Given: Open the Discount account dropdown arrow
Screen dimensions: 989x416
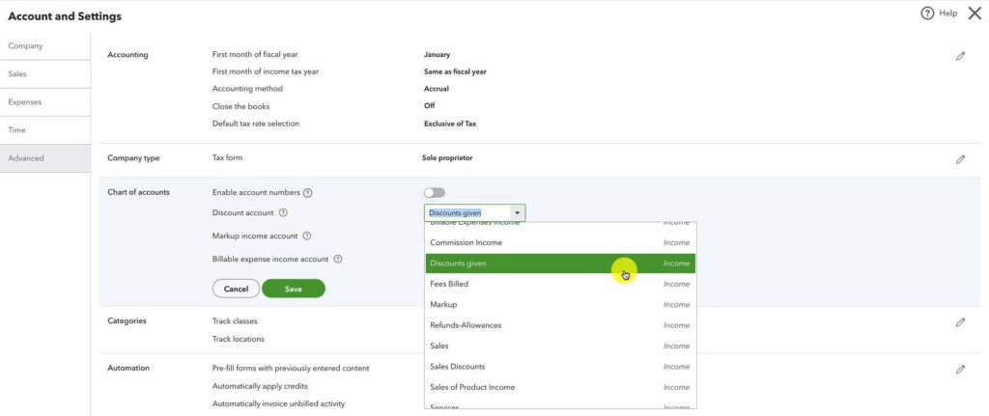Looking at the screenshot, I should pos(518,213).
